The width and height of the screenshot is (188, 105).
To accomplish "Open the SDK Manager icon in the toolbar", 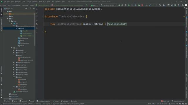I will [179, 5].
